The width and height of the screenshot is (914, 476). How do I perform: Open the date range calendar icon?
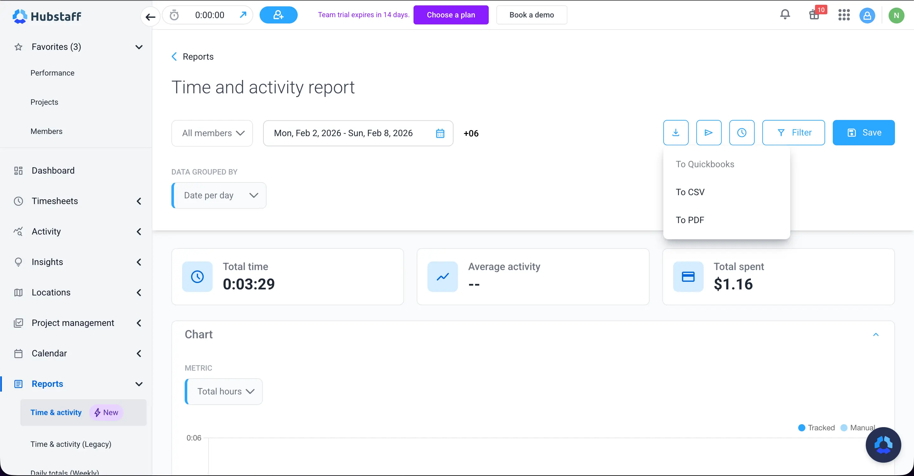click(x=440, y=133)
